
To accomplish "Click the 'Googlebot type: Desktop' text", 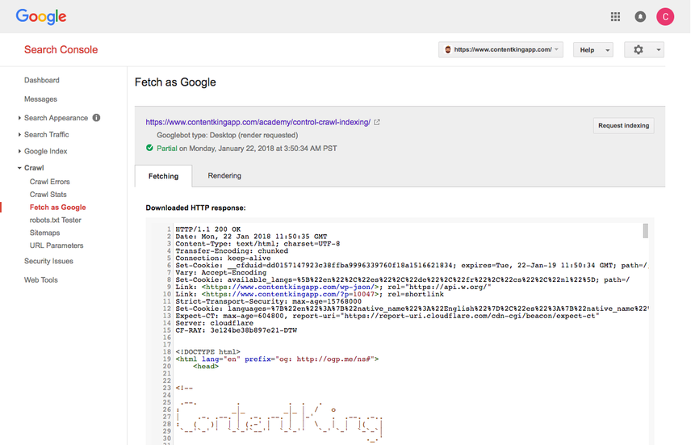I will 228,136.
